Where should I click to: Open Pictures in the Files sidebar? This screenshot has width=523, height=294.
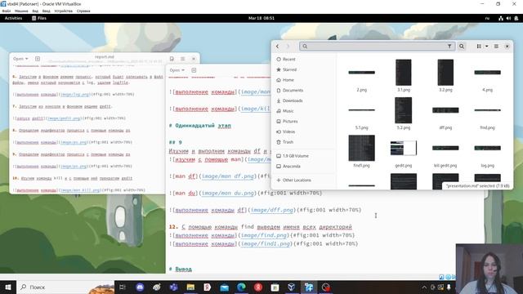point(290,122)
